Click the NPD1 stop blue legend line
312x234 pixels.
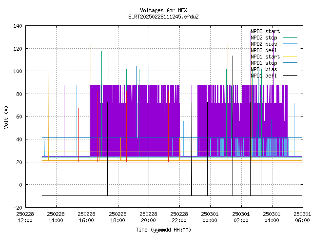click(290, 63)
